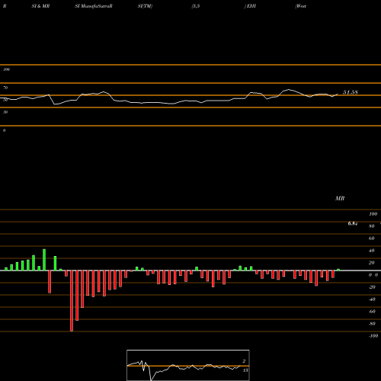The width and height of the screenshot is (381, 381).
Task: Click the RSI axis label 30
Action: [x=5, y=112]
